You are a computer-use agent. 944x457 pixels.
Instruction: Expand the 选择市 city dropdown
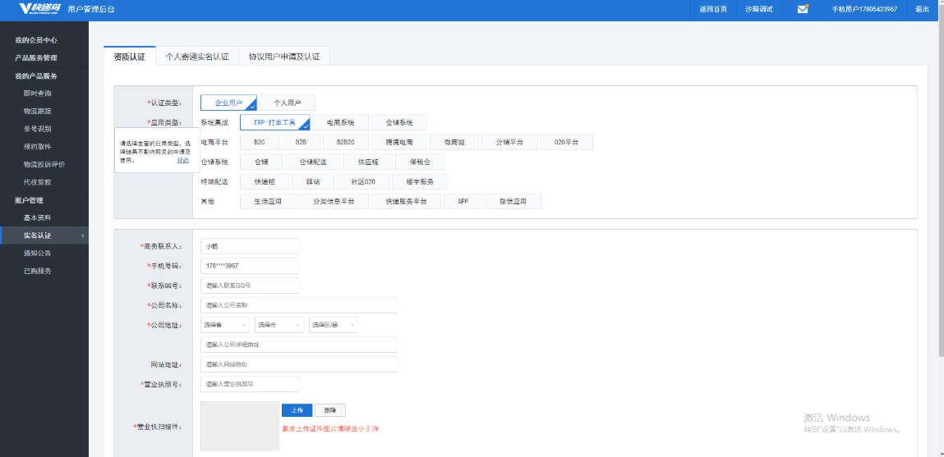tap(279, 325)
